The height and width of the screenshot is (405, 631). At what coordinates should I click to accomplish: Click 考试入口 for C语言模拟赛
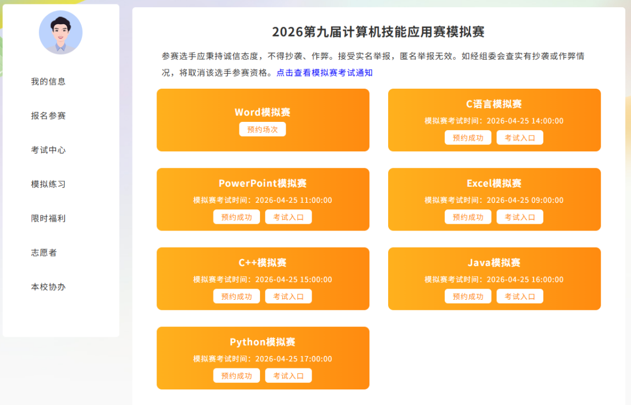pos(520,138)
